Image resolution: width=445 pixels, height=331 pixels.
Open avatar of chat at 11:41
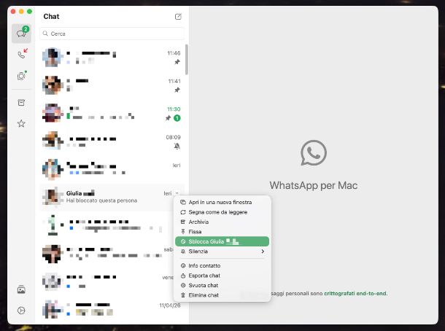click(52, 85)
